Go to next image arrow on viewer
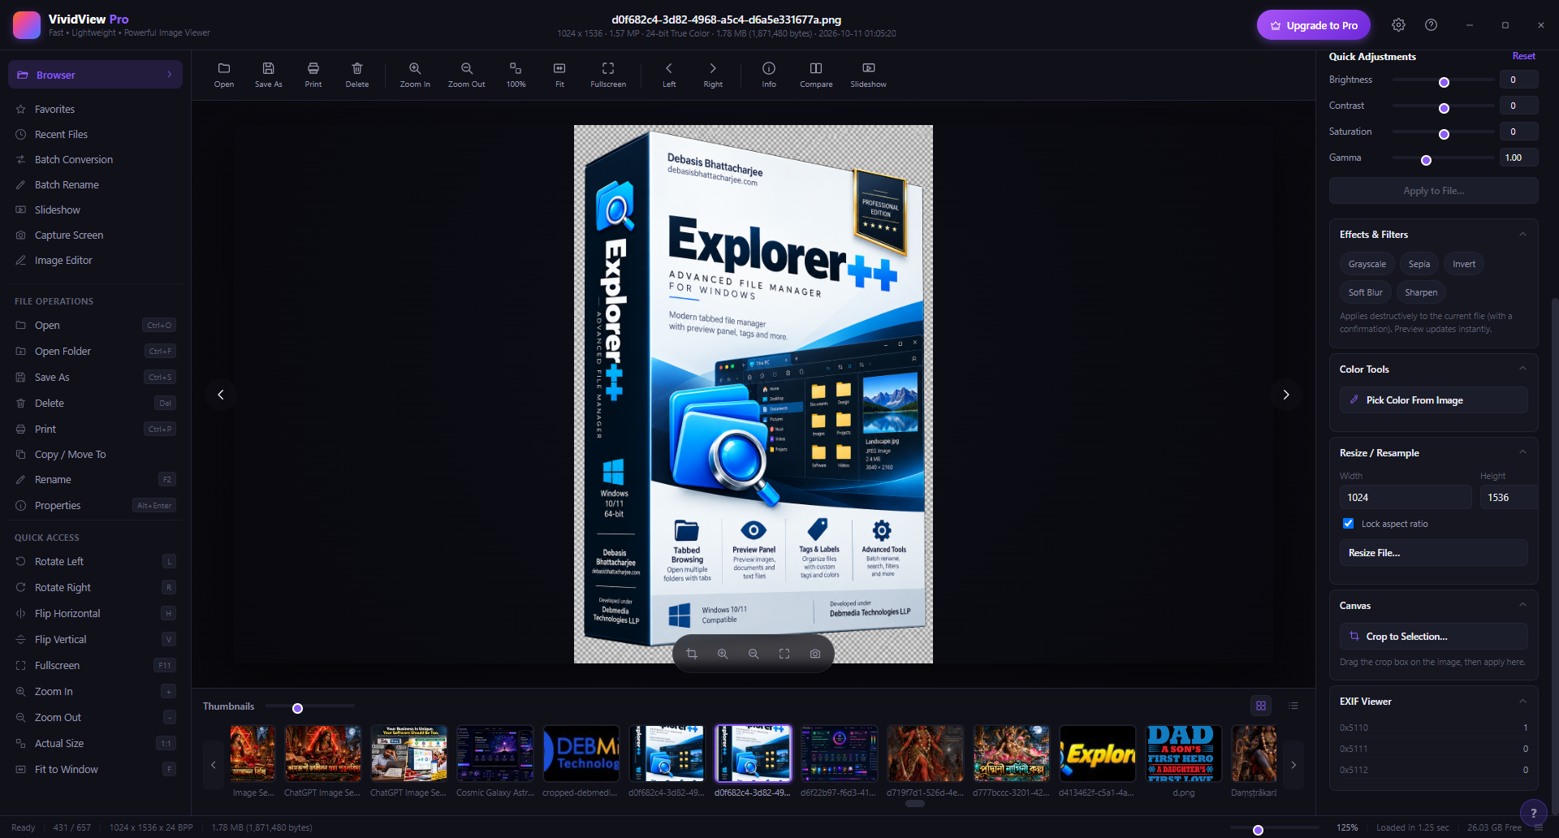The width and height of the screenshot is (1559, 838). 1286,395
